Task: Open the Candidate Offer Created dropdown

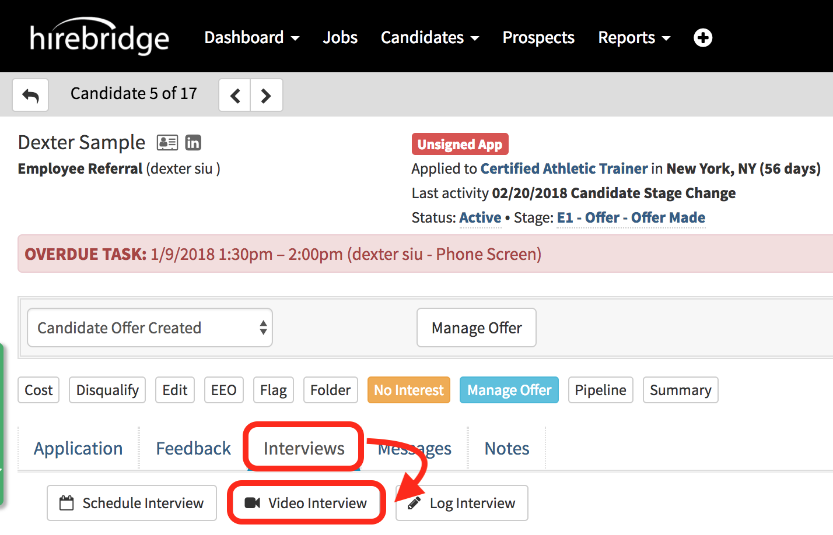Action: pos(149,328)
